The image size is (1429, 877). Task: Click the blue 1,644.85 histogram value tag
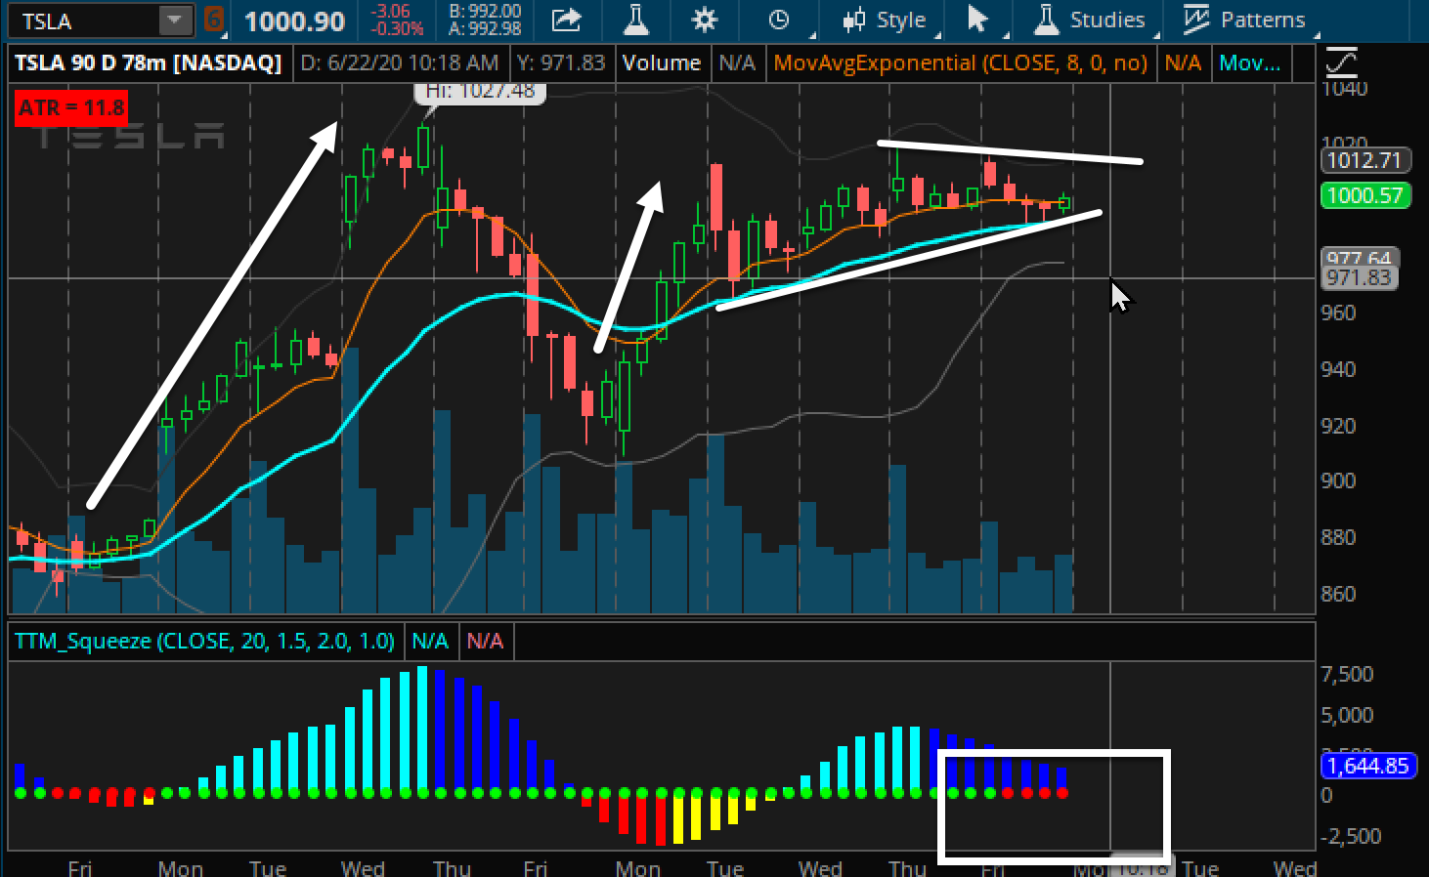click(x=1368, y=766)
